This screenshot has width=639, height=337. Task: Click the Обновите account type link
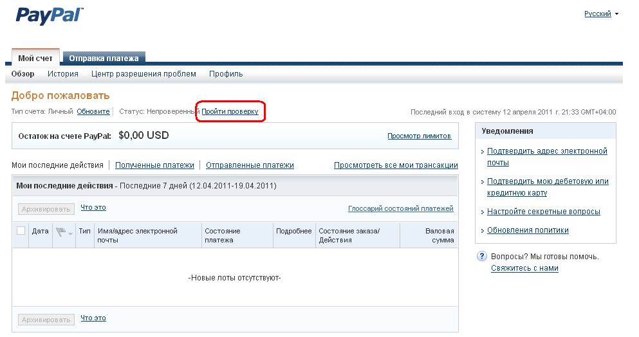93,111
